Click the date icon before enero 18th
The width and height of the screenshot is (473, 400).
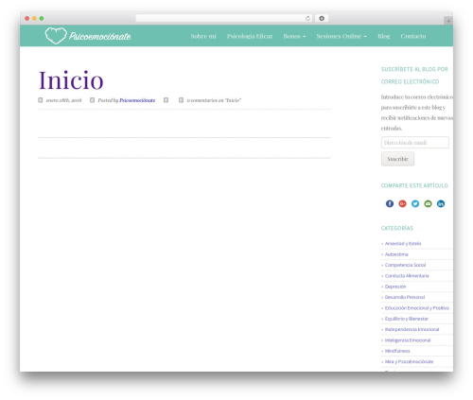[x=41, y=100]
